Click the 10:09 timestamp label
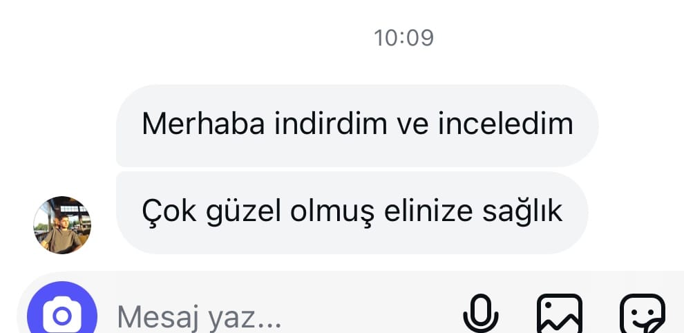The height and width of the screenshot is (333, 684). 404,39
